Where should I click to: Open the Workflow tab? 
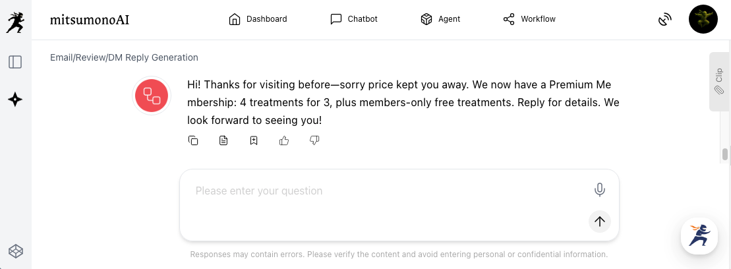click(x=529, y=19)
